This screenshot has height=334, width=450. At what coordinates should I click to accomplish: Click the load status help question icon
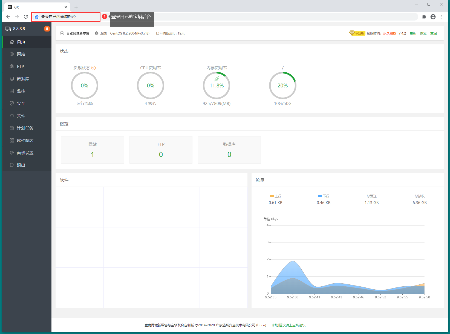tap(93, 68)
